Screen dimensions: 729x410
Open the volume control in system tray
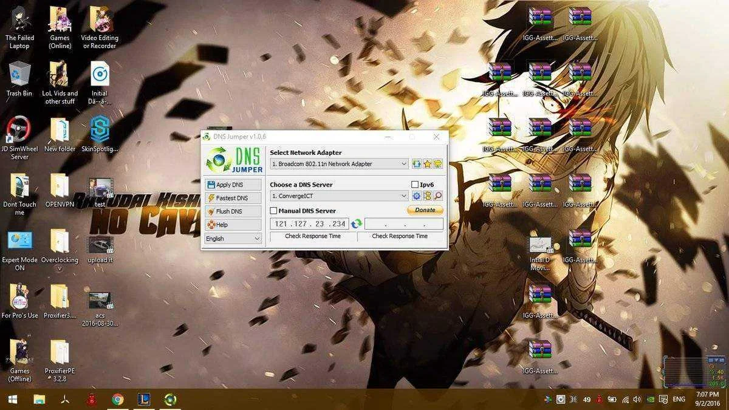pyautogui.click(x=637, y=399)
